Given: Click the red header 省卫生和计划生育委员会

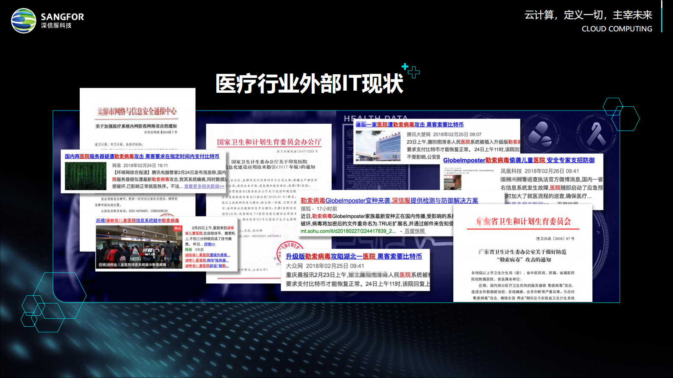Looking at the screenshot, I should (x=524, y=221).
